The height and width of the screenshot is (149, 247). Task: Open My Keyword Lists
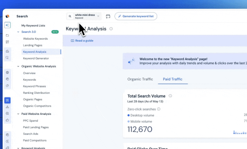(x=33, y=25)
